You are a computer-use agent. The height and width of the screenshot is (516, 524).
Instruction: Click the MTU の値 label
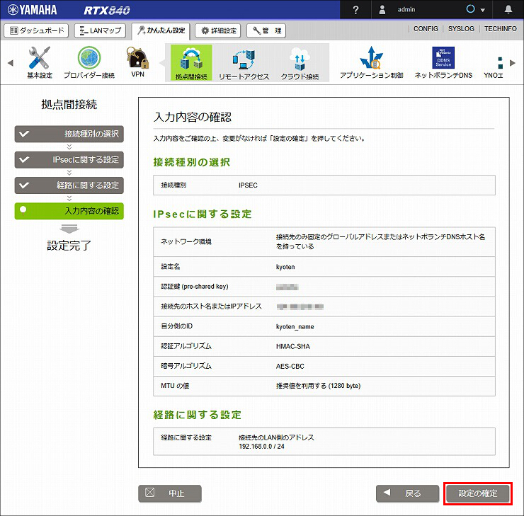(175, 386)
